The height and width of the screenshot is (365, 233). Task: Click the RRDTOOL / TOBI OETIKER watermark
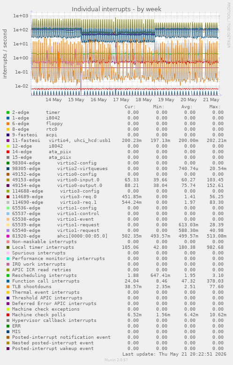pos(229,25)
